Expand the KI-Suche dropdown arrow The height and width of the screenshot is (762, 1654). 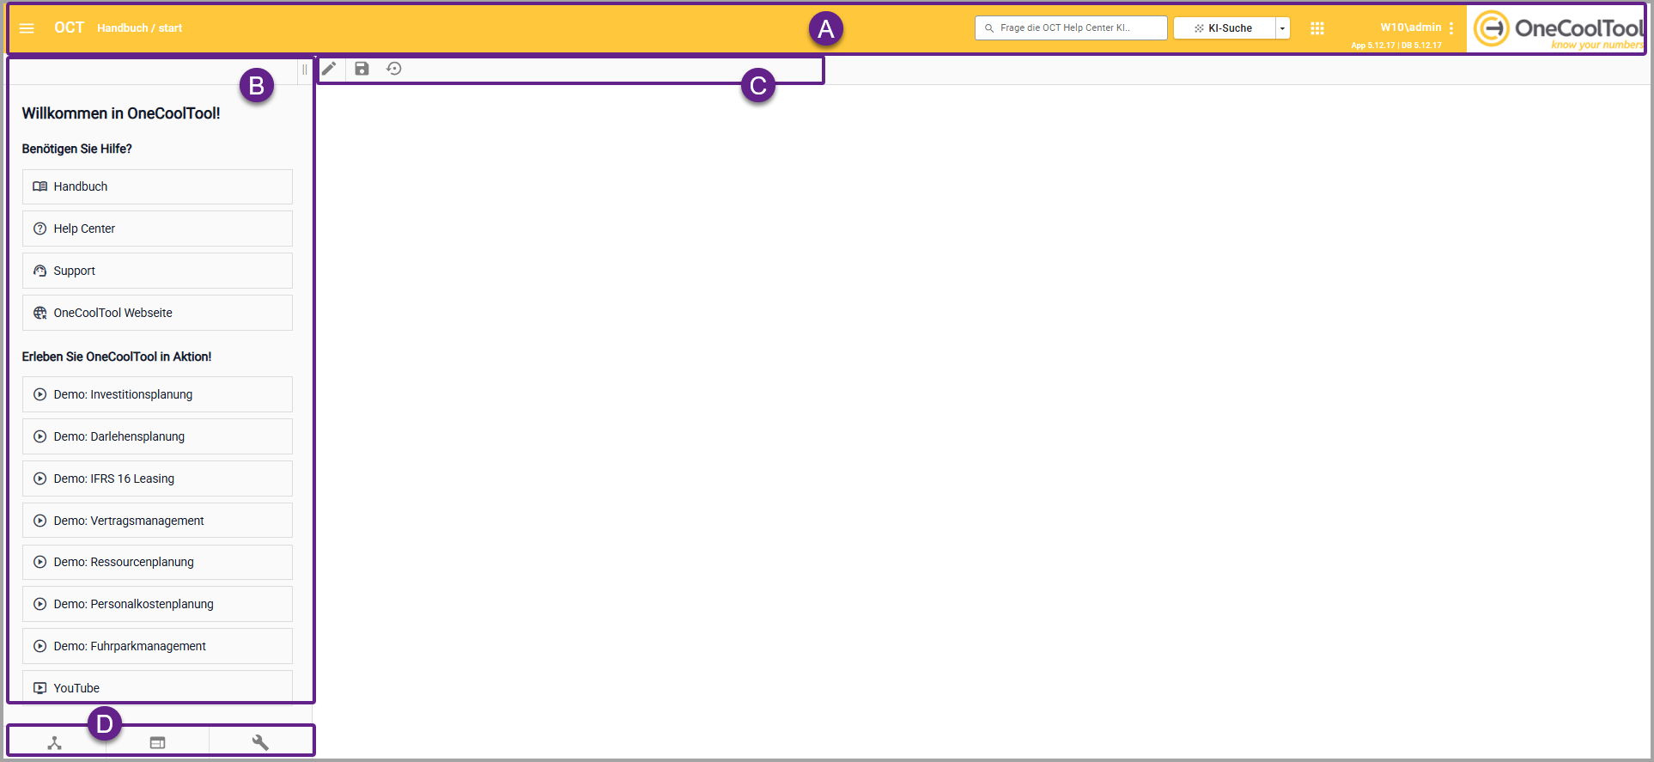[x=1282, y=28]
